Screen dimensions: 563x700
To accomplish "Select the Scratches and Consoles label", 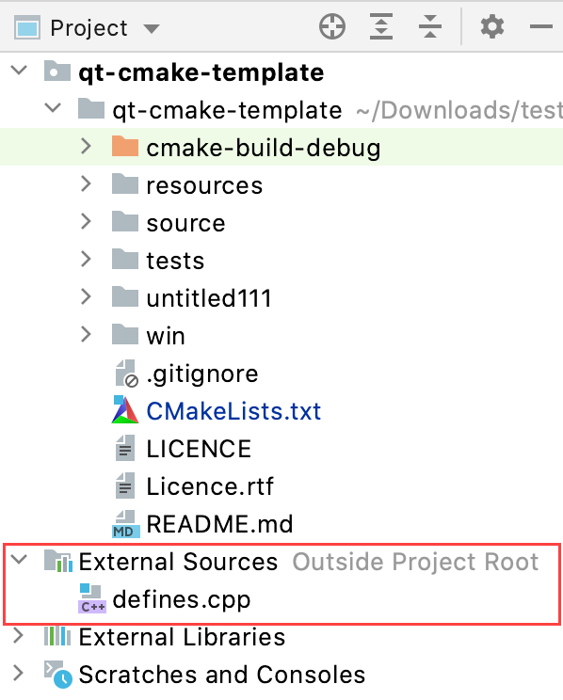I will (222, 674).
